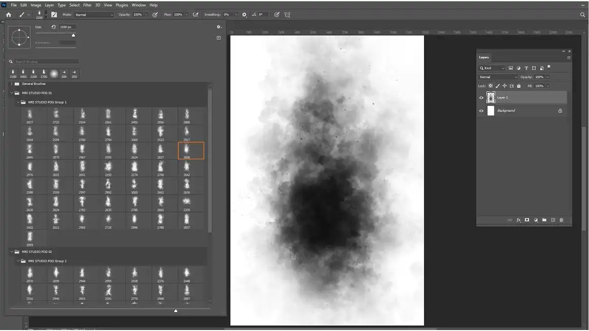589x331 pixels.
Task: Collapse MRI STUDIO FOG Group 1
Action: pos(18,102)
